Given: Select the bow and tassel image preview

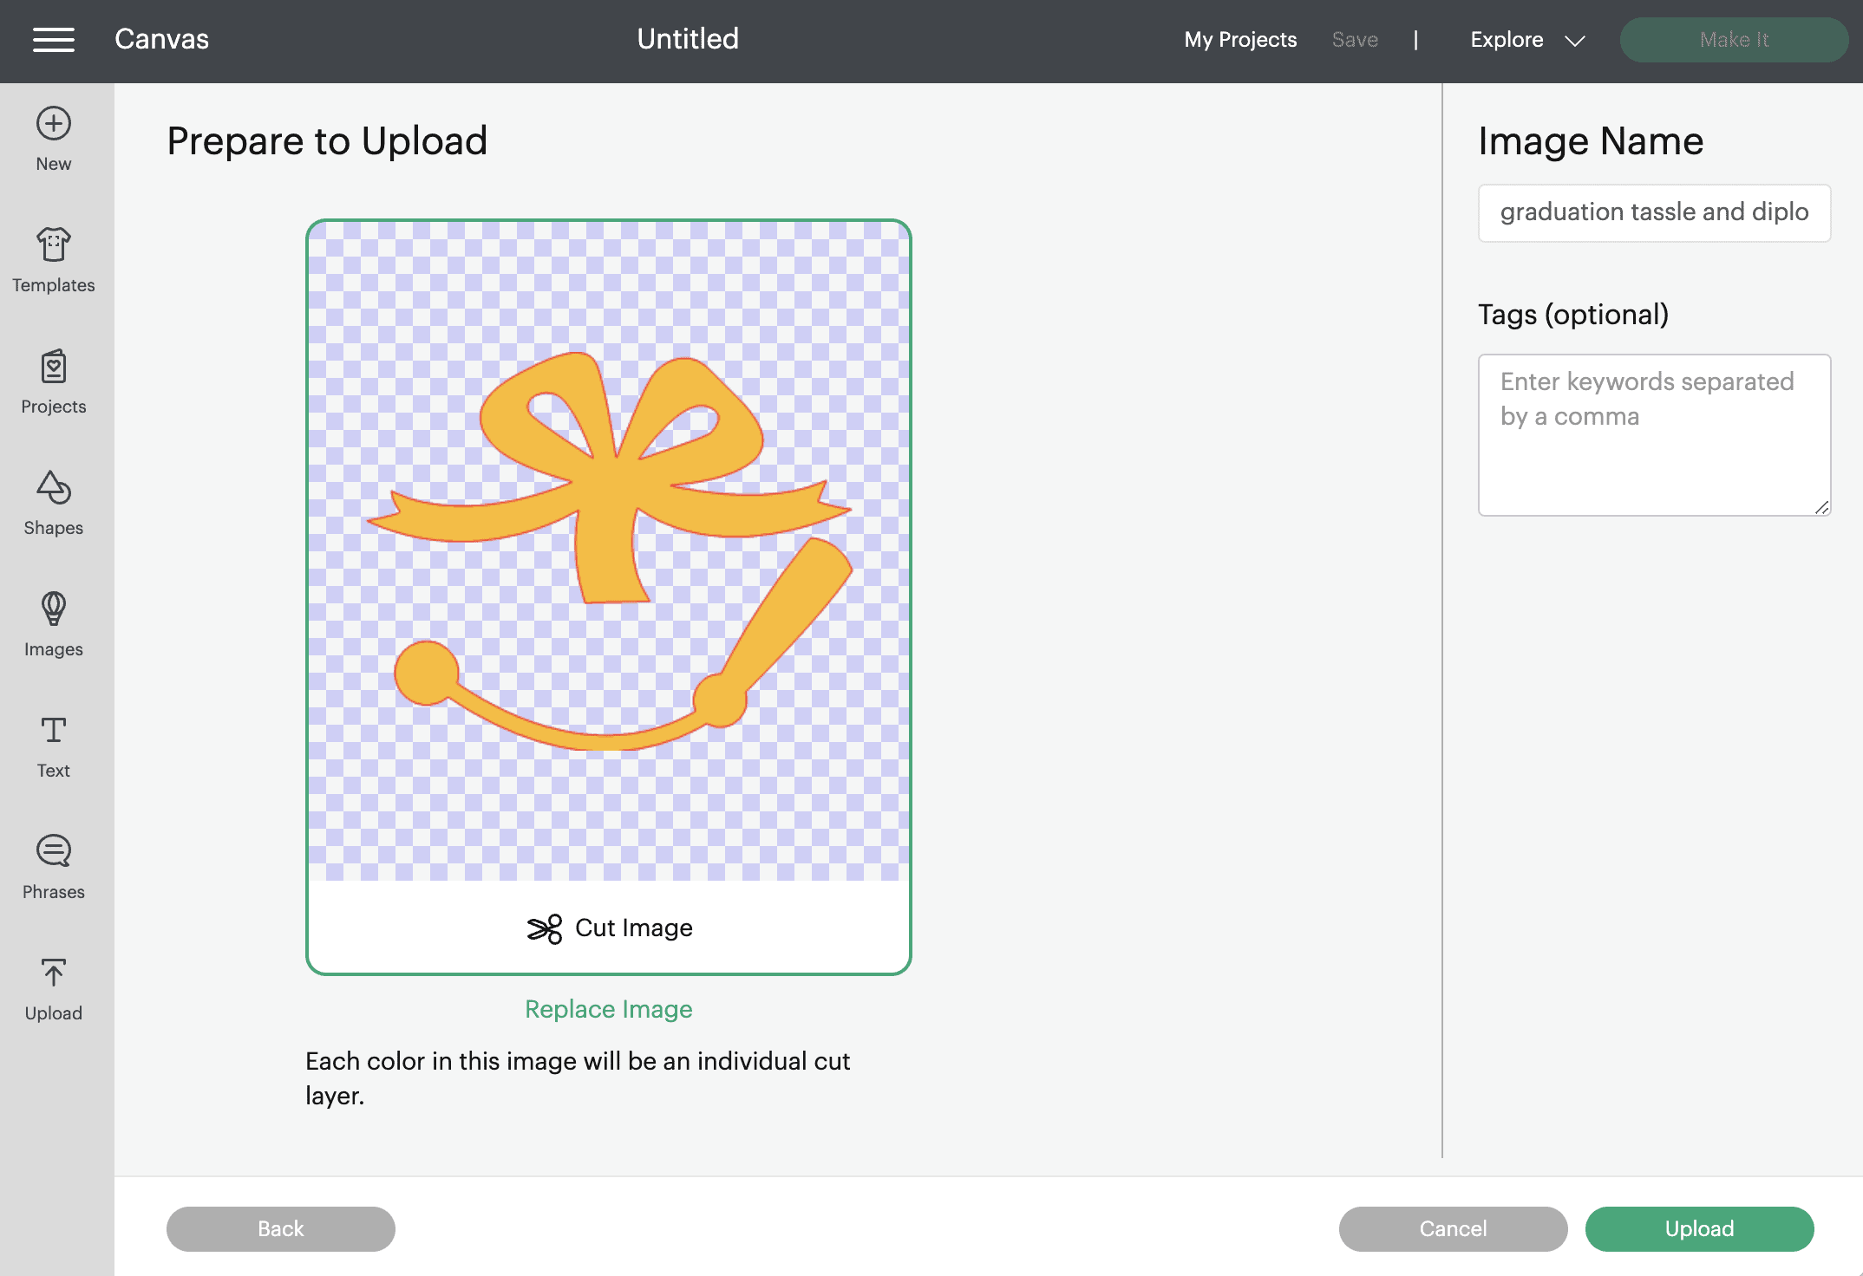Looking at the screenshot, I should pyautogui.click(x=609, y=551).
